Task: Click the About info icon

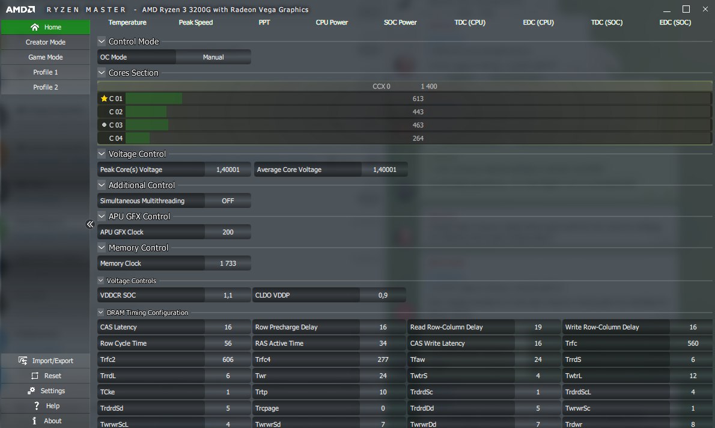Action: tap(34, 421)
